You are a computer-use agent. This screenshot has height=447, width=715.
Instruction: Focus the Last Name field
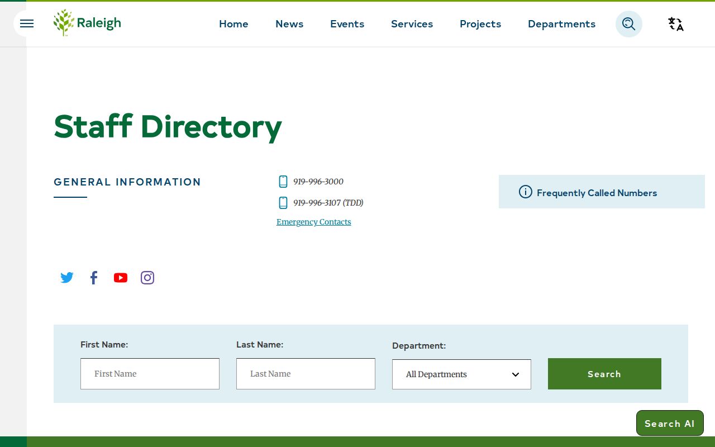(x=306, y=374)
